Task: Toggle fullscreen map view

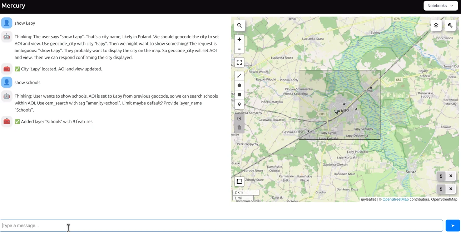Action: click(239, 63)
